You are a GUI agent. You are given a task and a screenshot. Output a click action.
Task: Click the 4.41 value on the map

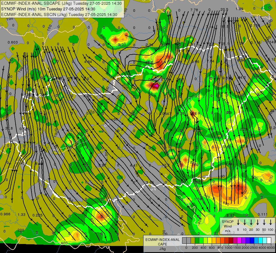click(x=134, y=165)
